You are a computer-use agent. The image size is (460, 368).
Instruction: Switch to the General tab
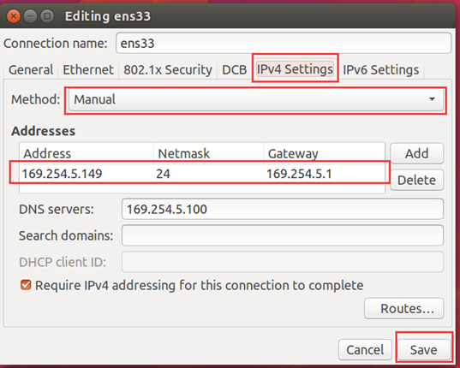(x=31, y=69)
